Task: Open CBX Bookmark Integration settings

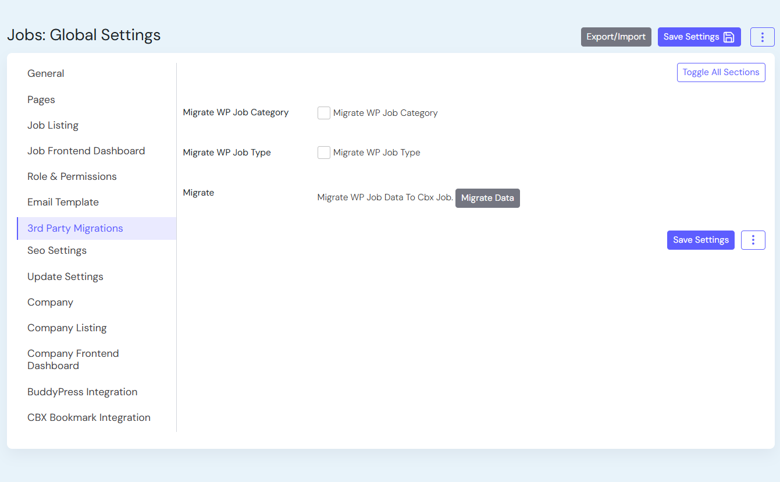Action: click(89, 417)
